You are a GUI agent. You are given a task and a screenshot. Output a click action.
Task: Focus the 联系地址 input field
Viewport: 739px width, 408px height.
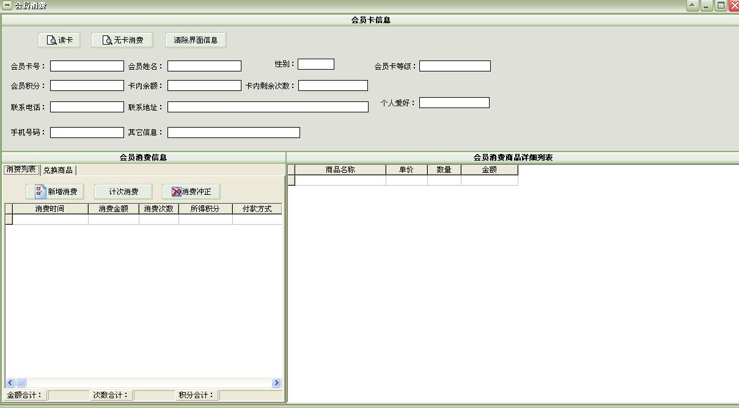pos(268,107)
